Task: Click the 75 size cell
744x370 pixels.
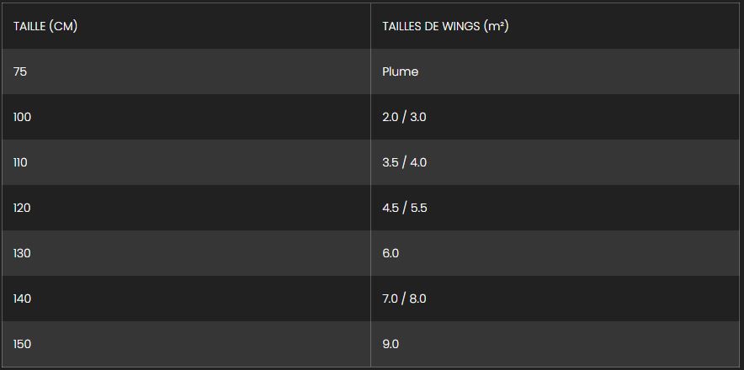Action: pyautogui.click(x=20, y=71)
